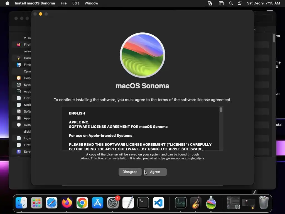Select the VTD row in background window
This screenshot has height=214, width=285.
click(x=22, y=38)
